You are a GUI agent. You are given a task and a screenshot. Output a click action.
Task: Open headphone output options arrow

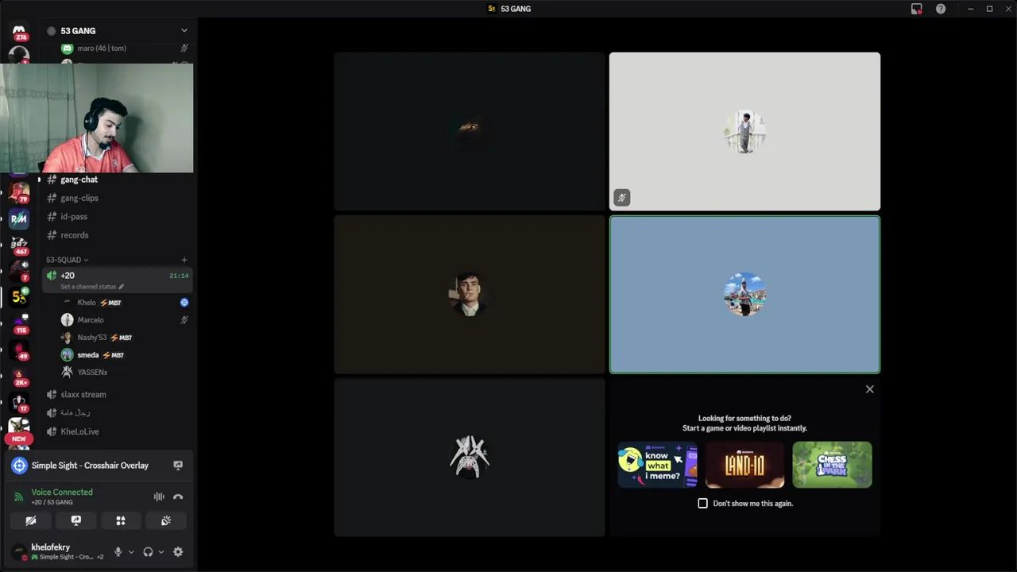[x=161, y=551]
